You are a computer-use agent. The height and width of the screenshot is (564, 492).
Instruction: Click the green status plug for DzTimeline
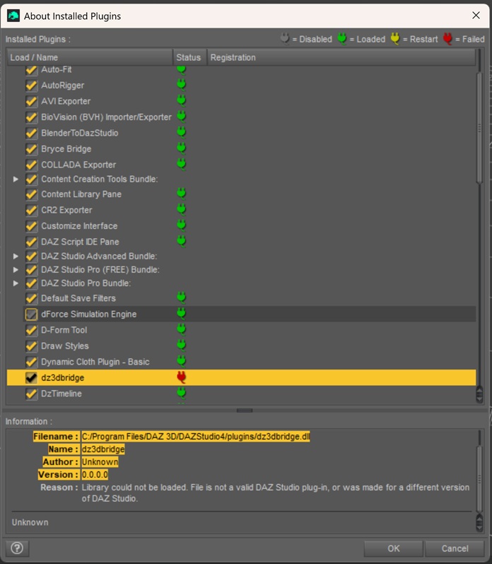coord(181,393)
